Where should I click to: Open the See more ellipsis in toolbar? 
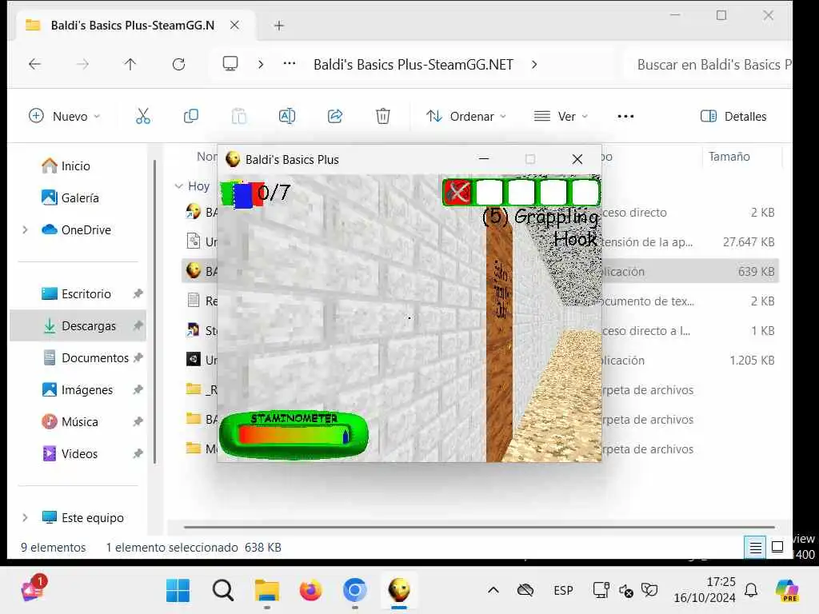(625, 116)
